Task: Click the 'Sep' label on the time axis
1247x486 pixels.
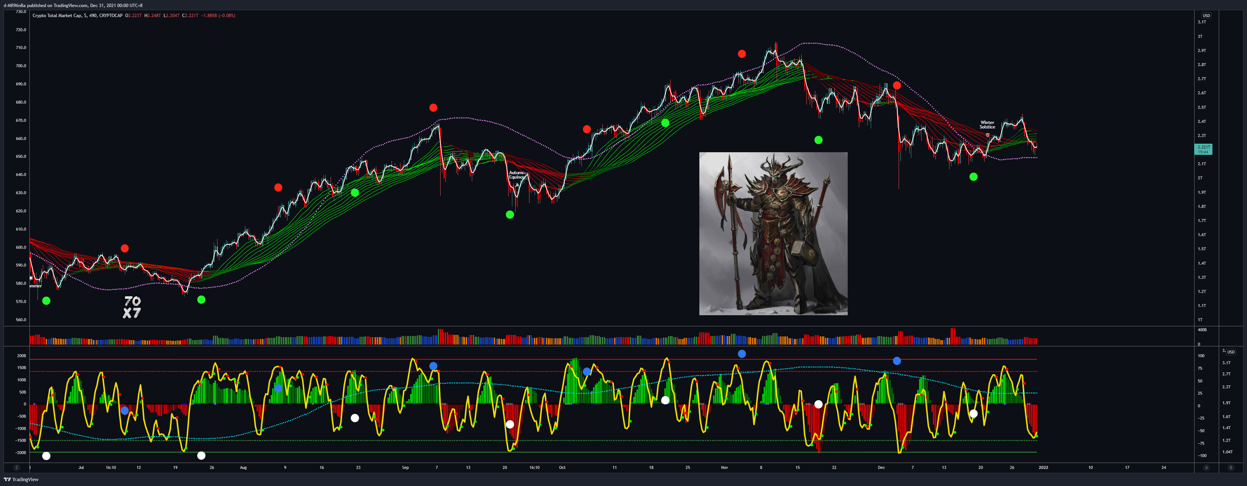Action: pos(405,468)
